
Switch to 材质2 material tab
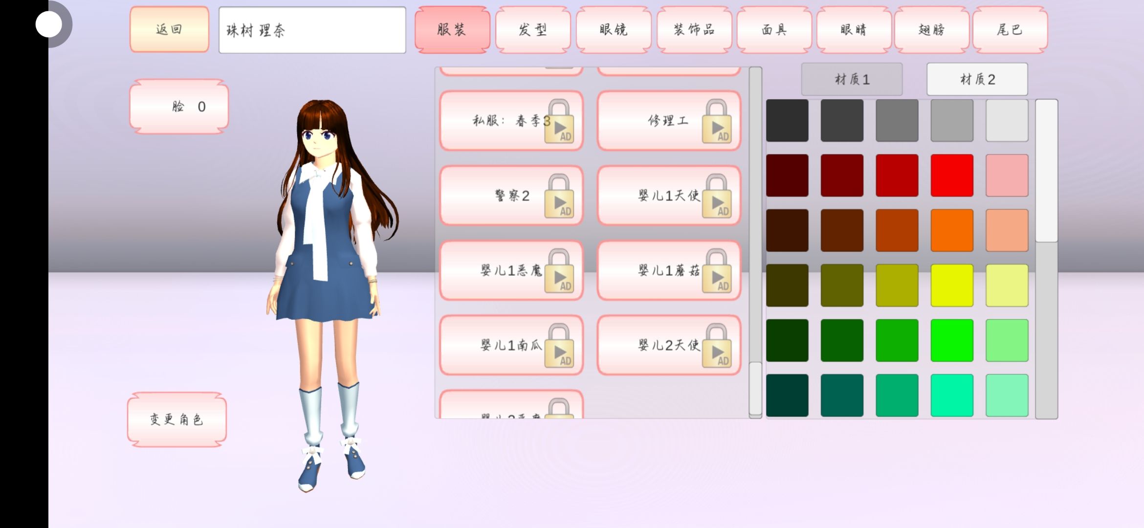[977, 79]
